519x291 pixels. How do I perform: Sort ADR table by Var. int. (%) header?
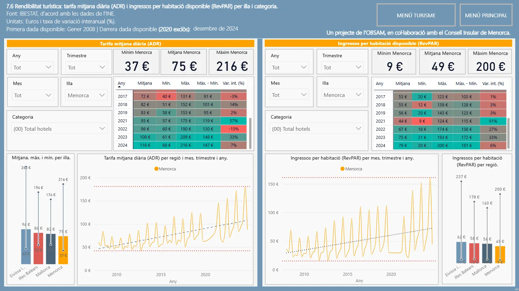pos(234,83)
